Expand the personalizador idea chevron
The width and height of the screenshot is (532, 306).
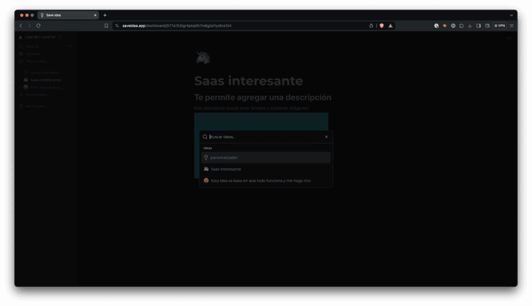[20, 72]
